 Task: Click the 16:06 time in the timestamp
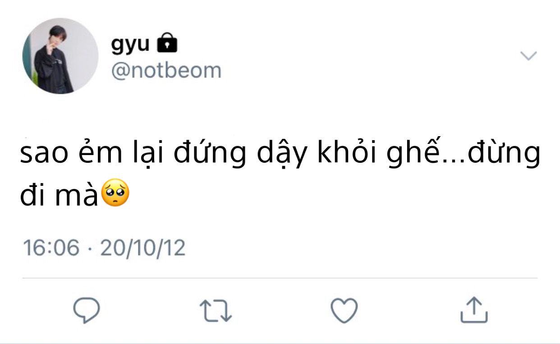point(51,248)
